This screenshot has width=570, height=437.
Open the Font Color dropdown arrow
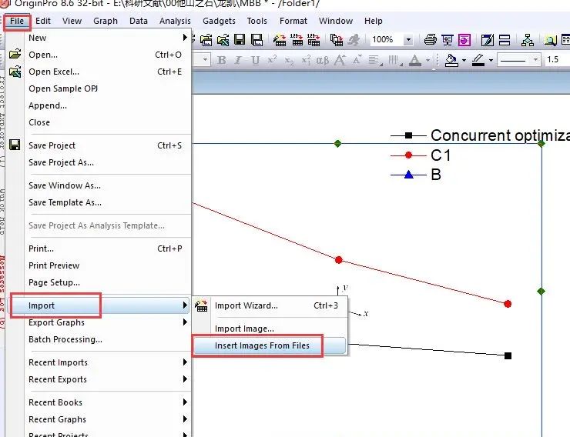pyautogui.click(x=427, y=60)
